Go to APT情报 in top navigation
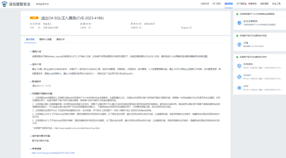Viewport: 286px width, 158px height. click(x=240, y=4)
